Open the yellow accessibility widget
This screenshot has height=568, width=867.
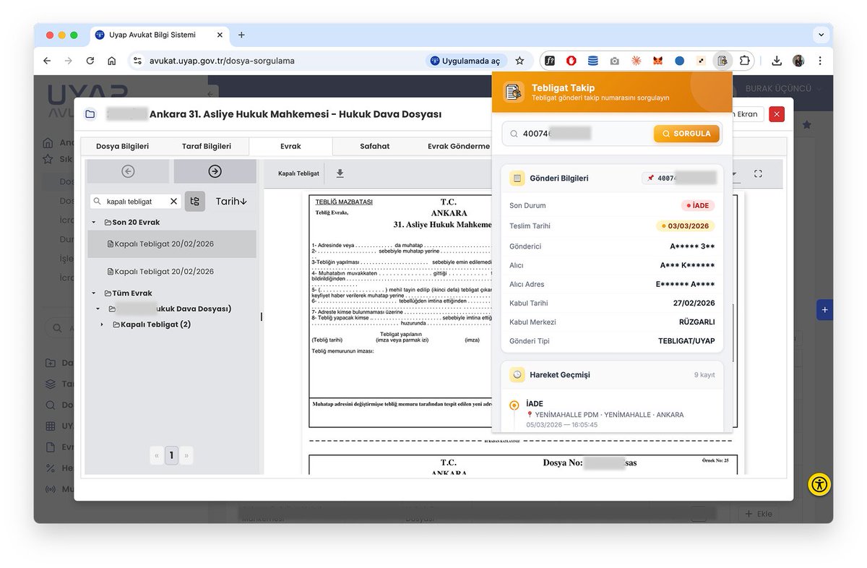[x=819, y=484]
